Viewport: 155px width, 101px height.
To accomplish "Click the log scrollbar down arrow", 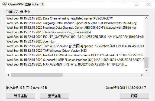I will 147,70.
